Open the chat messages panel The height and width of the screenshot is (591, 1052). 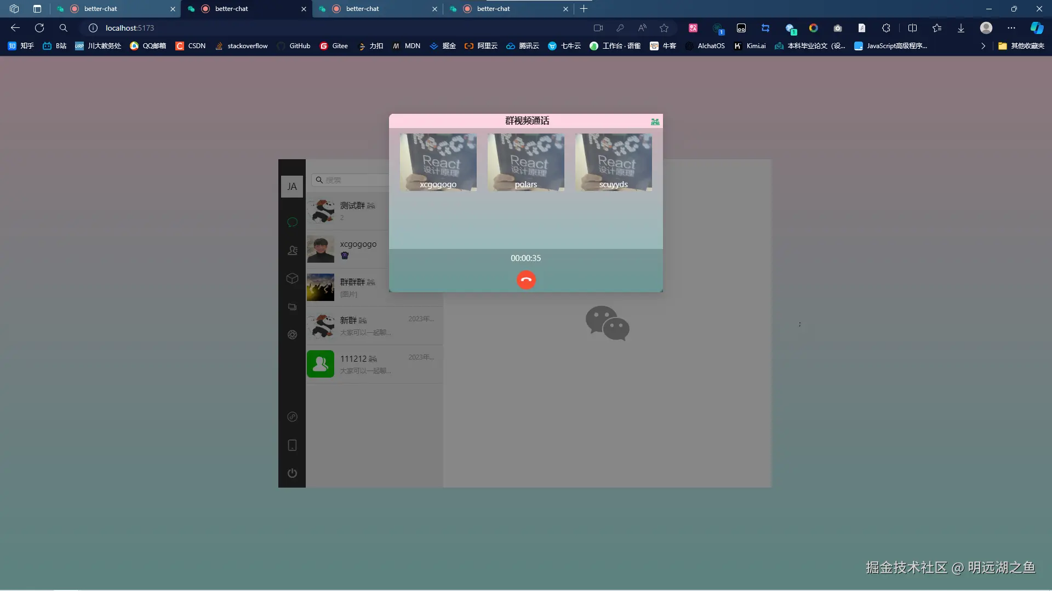click(292, 222)
